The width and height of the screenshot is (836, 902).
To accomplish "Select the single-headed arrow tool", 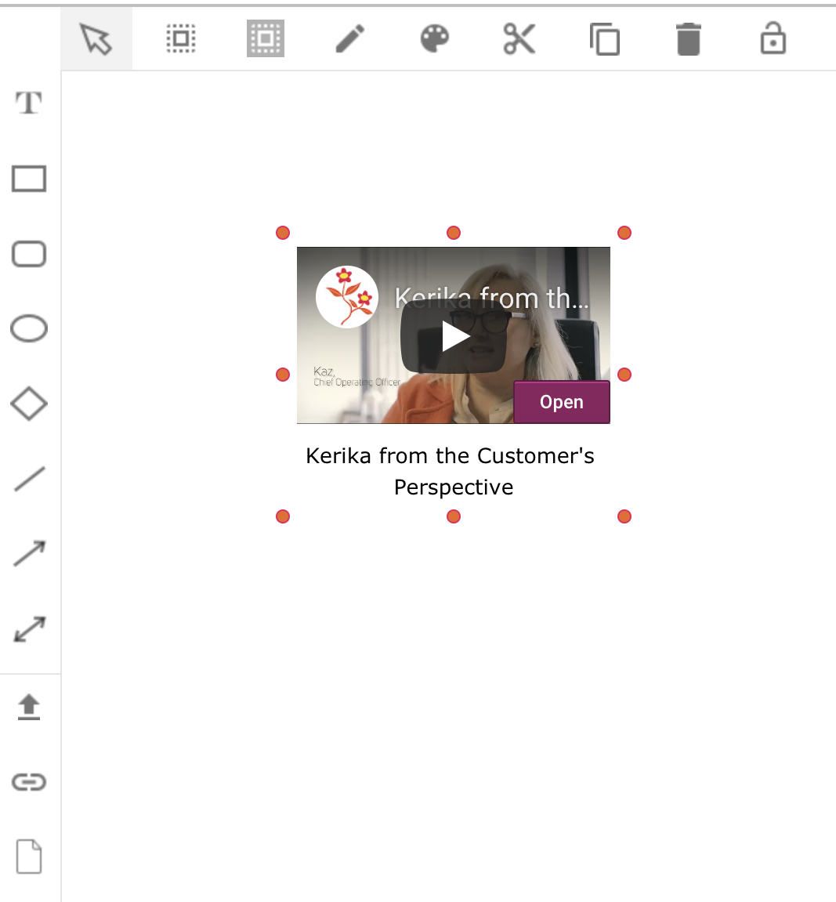I will pyautogui.click(x=29, y=553).
